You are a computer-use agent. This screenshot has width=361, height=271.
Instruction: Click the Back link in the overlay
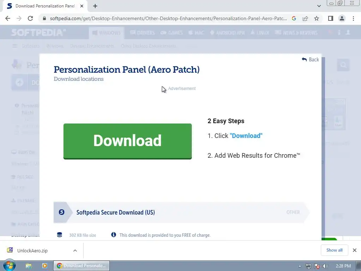click(310, 59)
